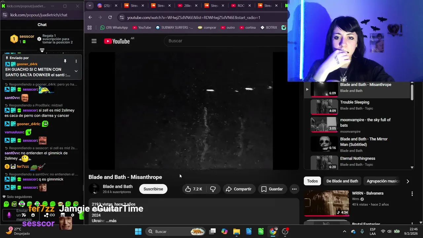Viewport: 423px width, 238px height.
Task: Open the Windows Start menu
Action: 138,231
